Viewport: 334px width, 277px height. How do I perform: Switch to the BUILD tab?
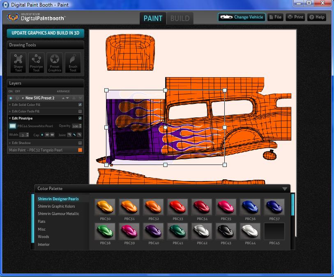click(180, 18)
